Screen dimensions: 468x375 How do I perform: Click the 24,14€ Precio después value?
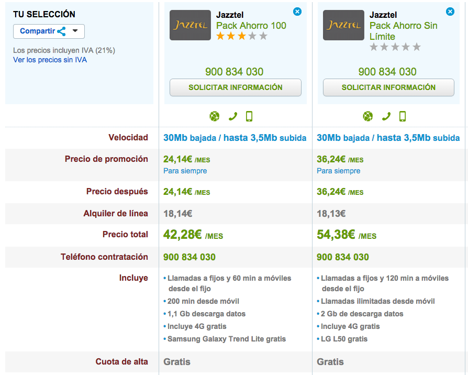tap(186, 192)
